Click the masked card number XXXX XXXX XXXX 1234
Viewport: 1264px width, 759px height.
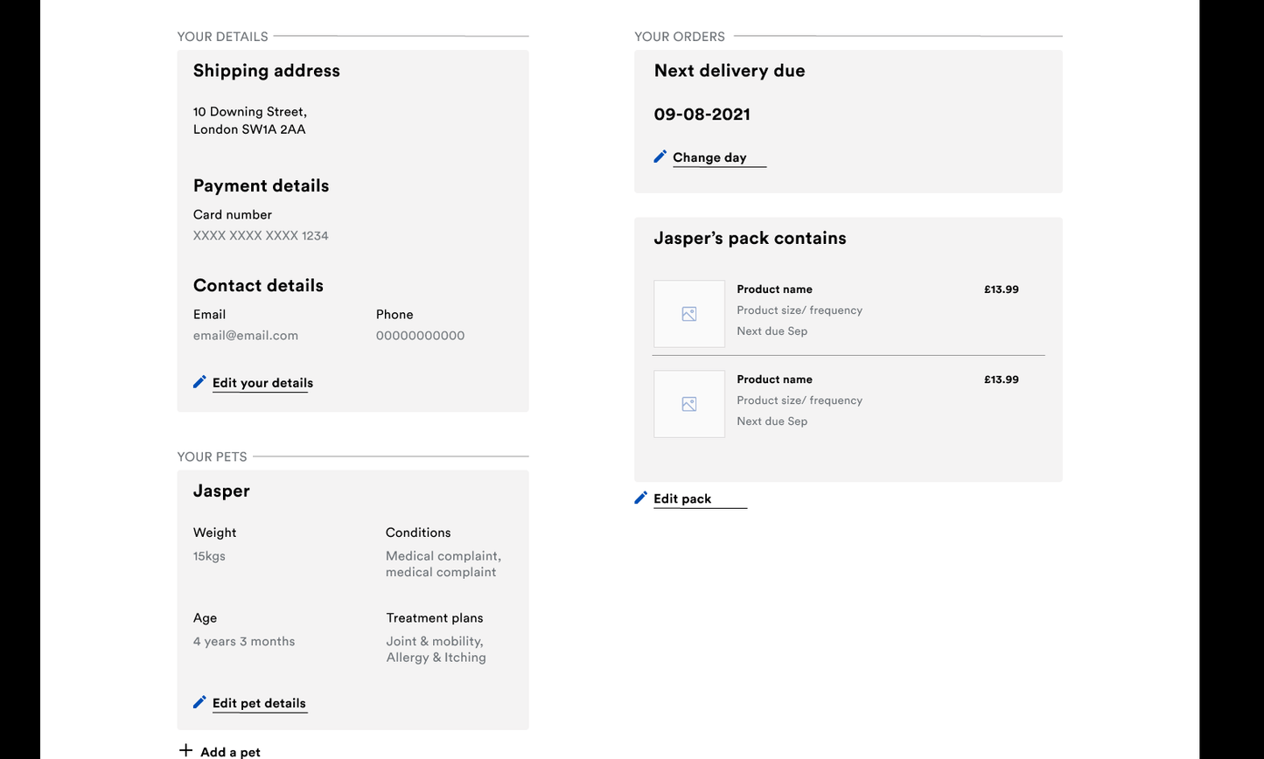pyautogui.click(x=261, y=235)
